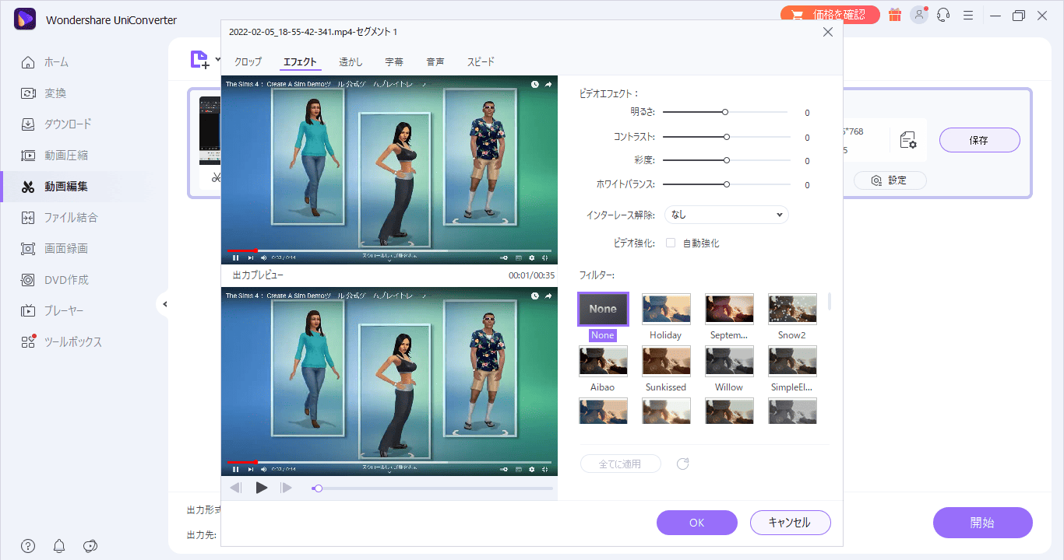Click the gift box icon in title bar
The width and height of the screenshot is (1064, 560).
(x=895, y=15)
